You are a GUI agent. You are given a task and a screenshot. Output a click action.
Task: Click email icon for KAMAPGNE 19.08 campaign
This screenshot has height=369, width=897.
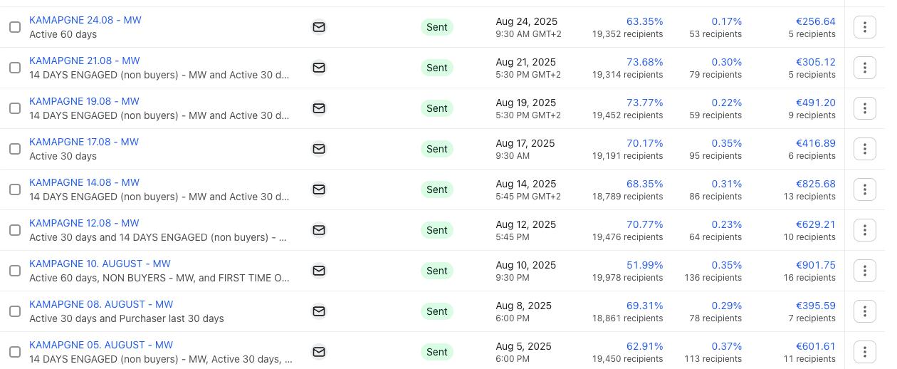coord(319,108)
